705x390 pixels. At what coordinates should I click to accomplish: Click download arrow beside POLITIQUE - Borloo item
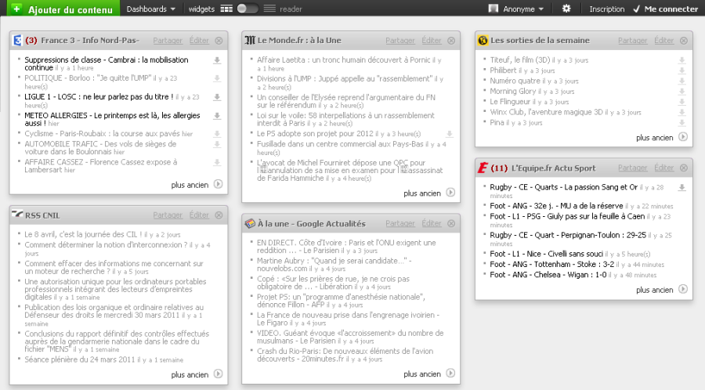(217, 78)
